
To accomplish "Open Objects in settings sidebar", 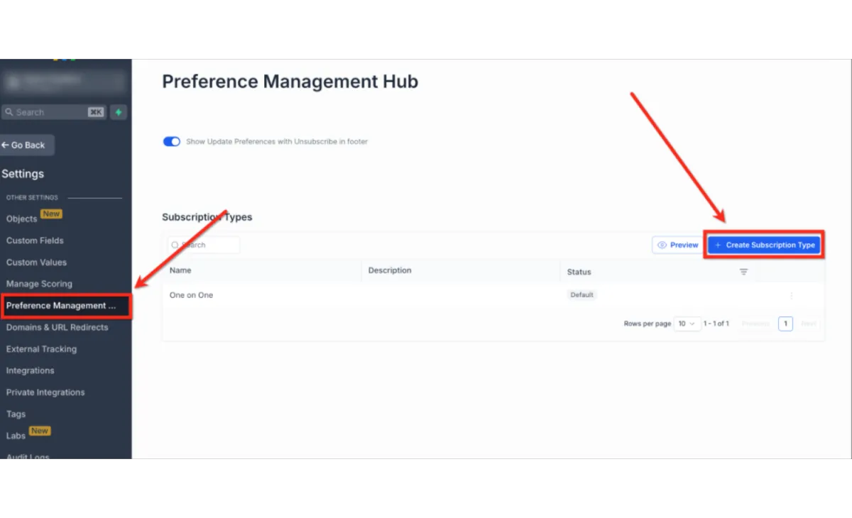I will (x=21, y=219).
